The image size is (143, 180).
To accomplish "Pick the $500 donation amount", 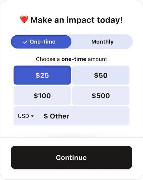I will (x=101, y=96).
